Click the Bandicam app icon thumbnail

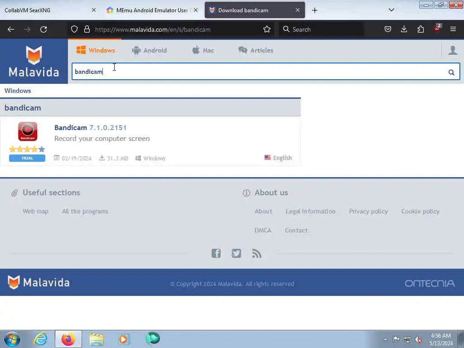click(28, 131)
